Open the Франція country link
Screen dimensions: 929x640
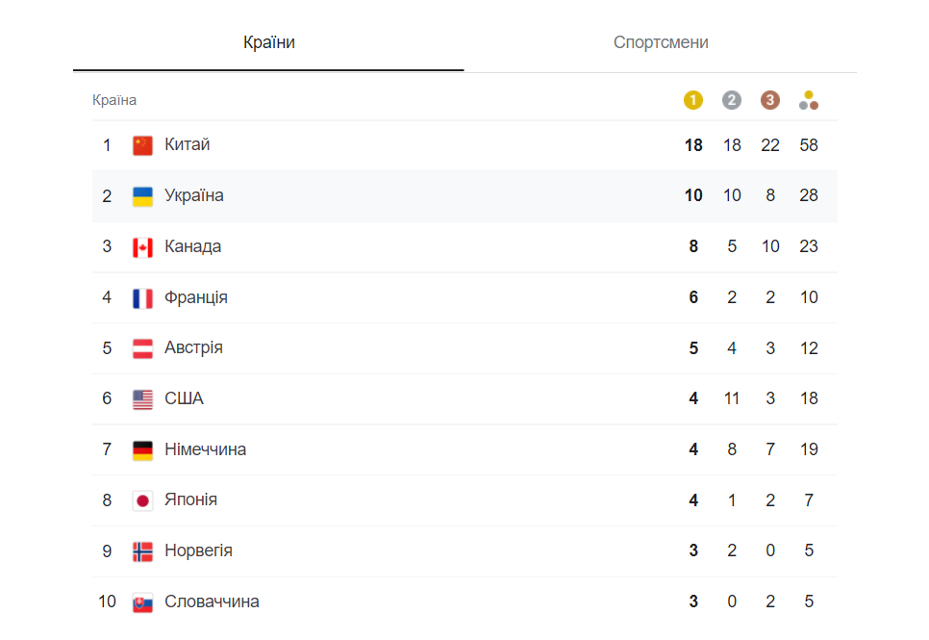[196, 297]
